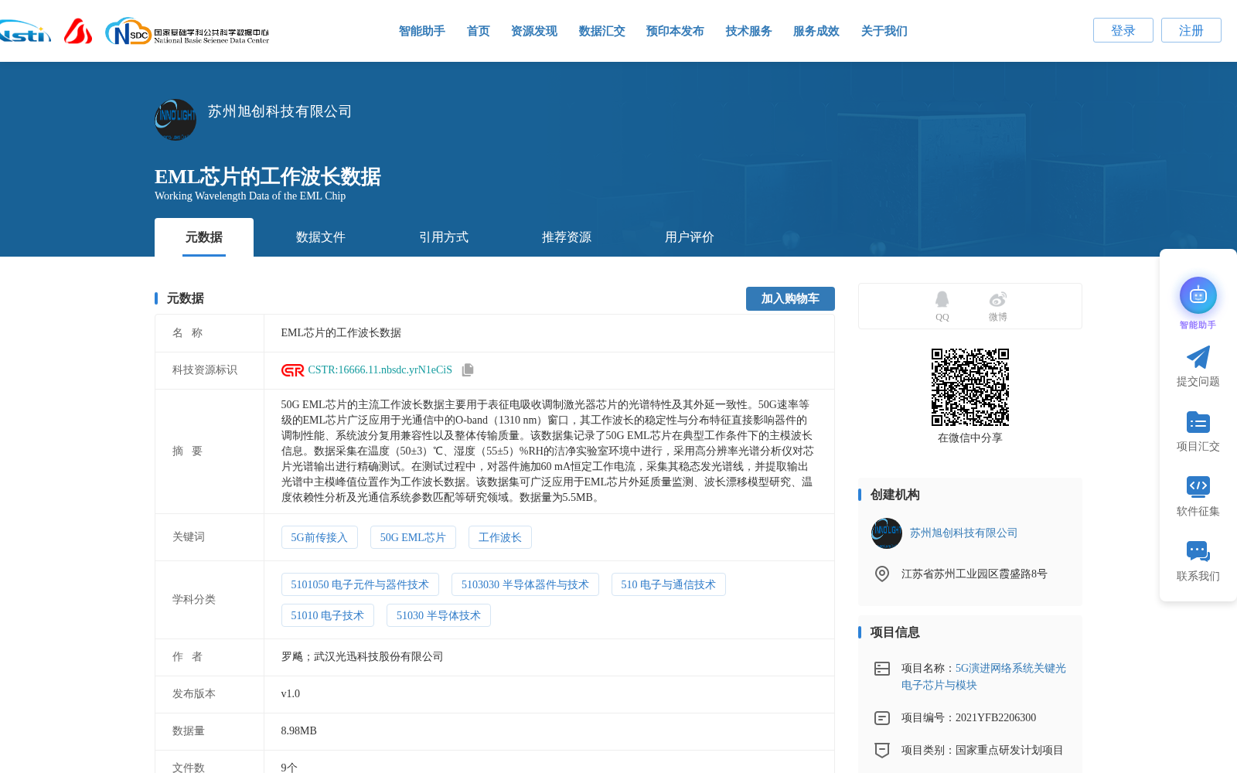Click 联系我们 chat icon
Viewport: 1237px width, 773px height.
pyautogui.click(x=1198, y=551)
